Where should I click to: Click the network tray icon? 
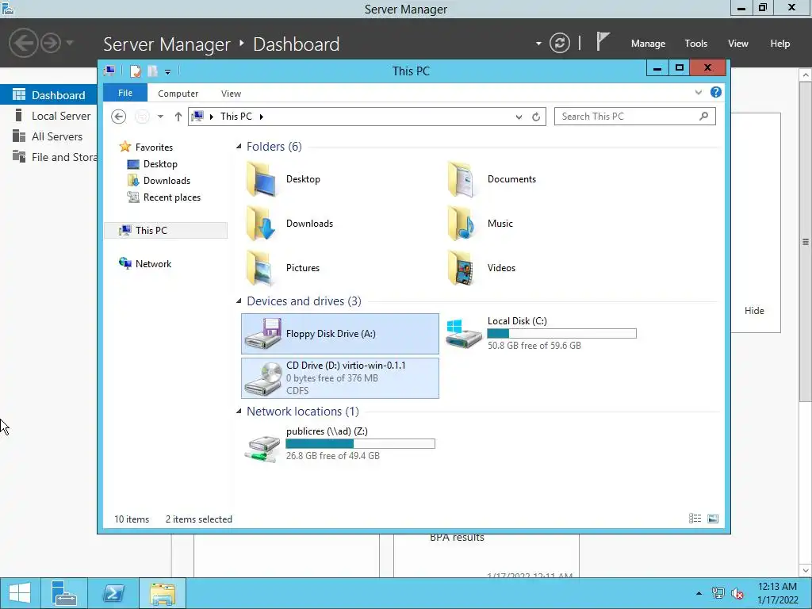point(718,593)
